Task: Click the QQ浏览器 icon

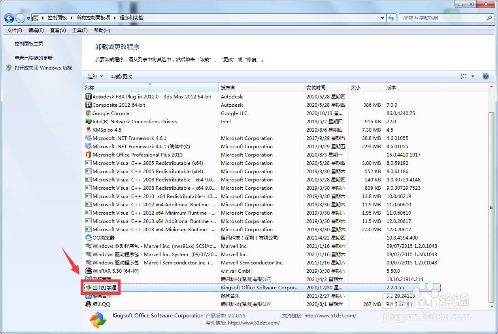Action: point(89,238)
